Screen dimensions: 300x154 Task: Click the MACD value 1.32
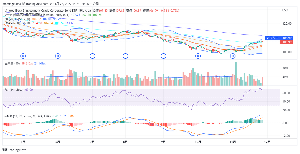tap(63, 116)
